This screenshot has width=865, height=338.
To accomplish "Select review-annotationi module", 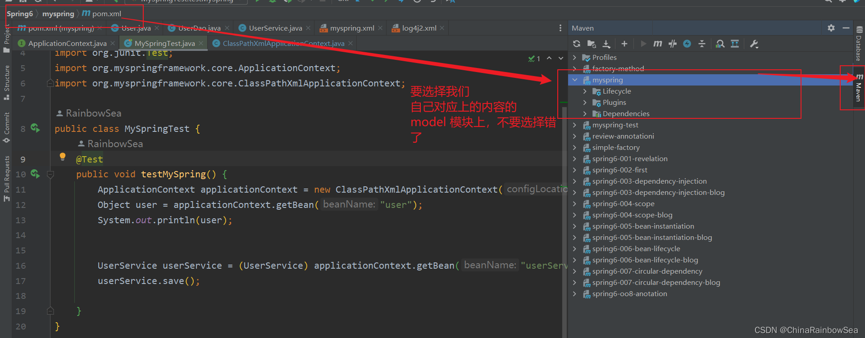I will pyautogui.click(x=623, y=136).
